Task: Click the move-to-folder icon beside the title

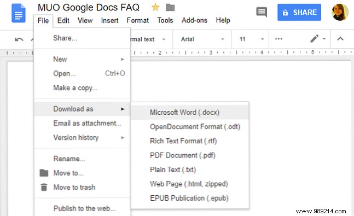Action: 170,8
